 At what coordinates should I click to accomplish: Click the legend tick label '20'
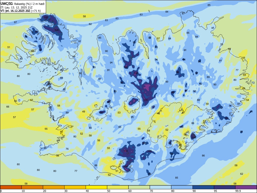click(44, 191)
